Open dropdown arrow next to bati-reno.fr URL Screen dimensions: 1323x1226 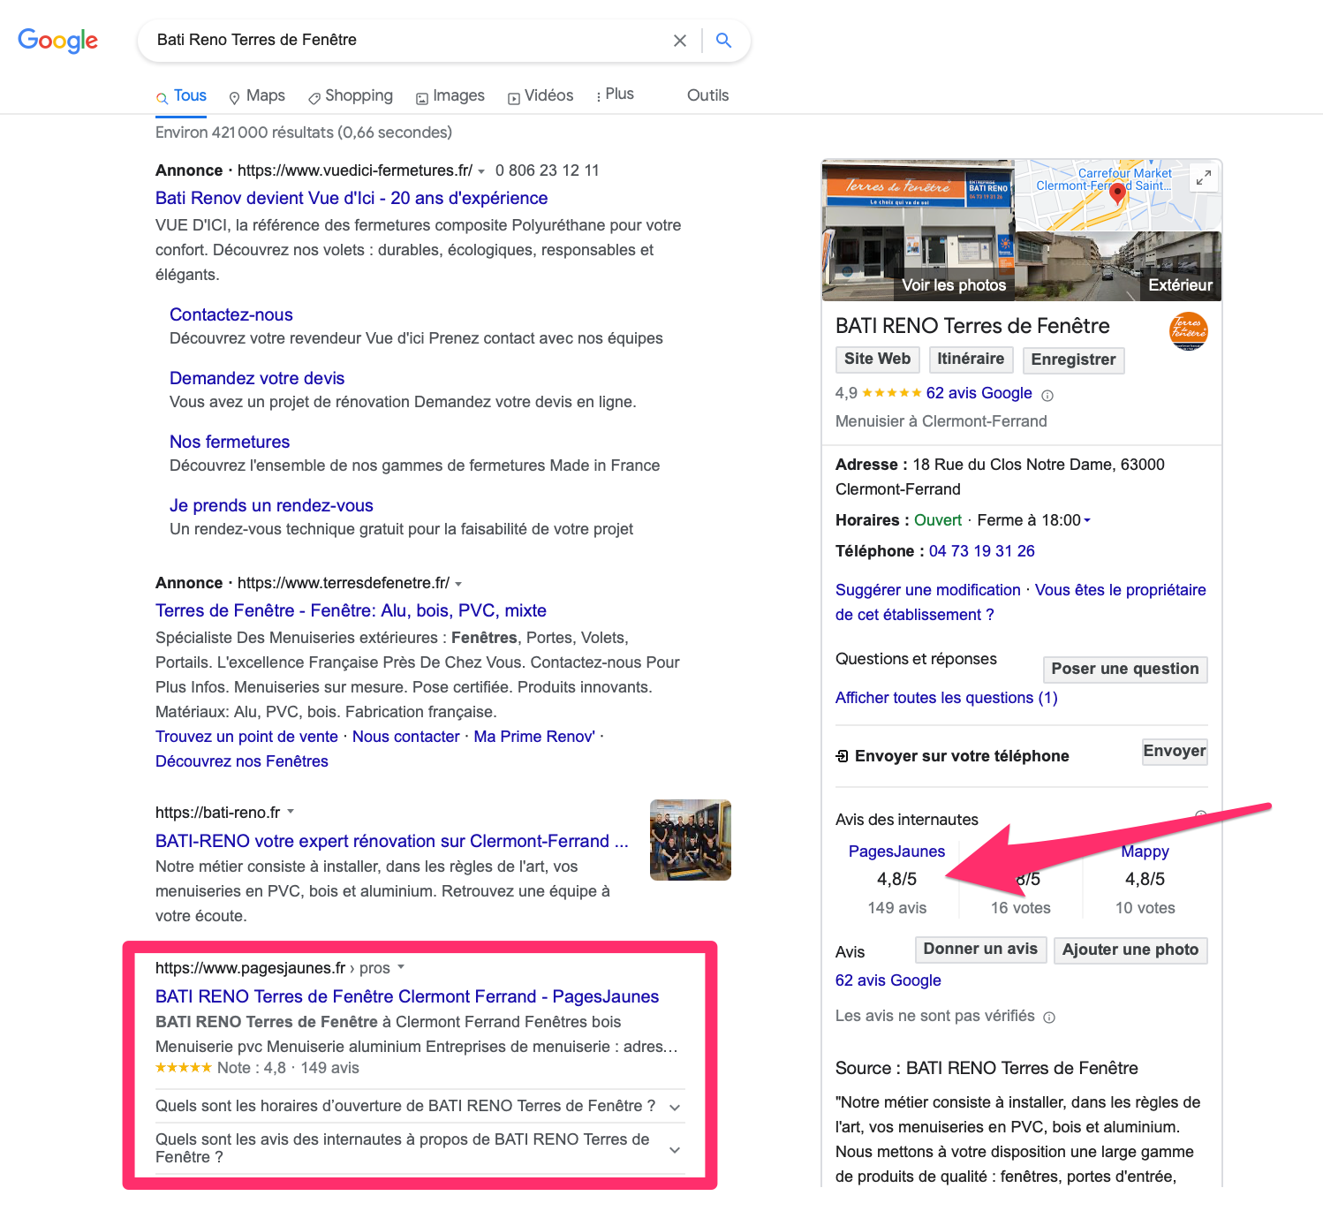[291, 812]
